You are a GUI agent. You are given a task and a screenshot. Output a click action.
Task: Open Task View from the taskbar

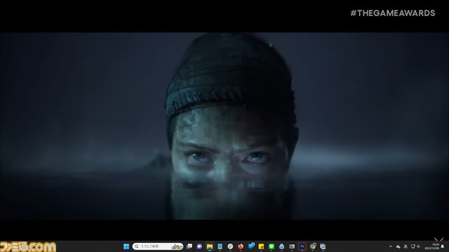click(189, 246)
